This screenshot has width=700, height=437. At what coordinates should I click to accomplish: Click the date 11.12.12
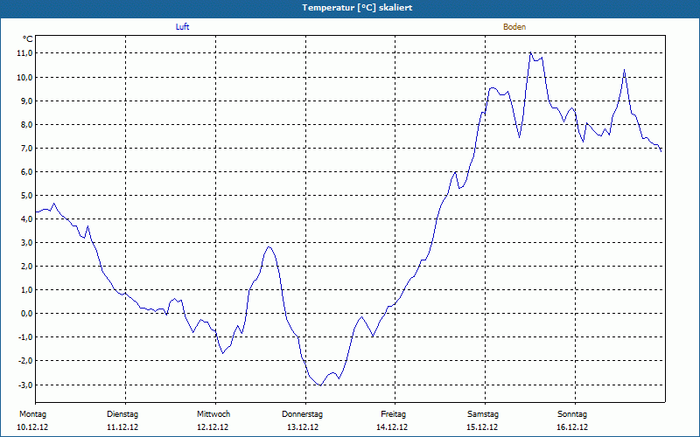pos(122,427)
